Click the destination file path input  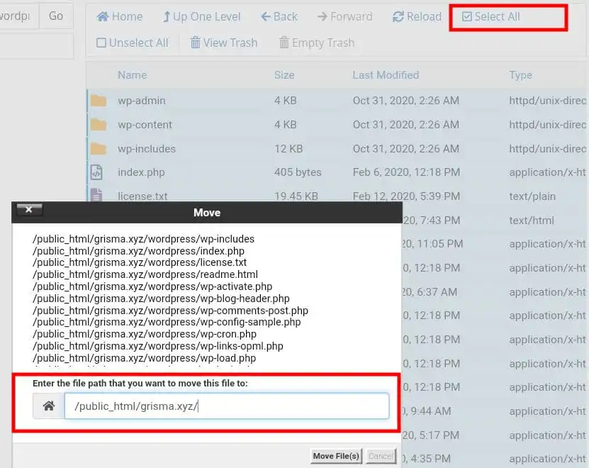point(227,406)
